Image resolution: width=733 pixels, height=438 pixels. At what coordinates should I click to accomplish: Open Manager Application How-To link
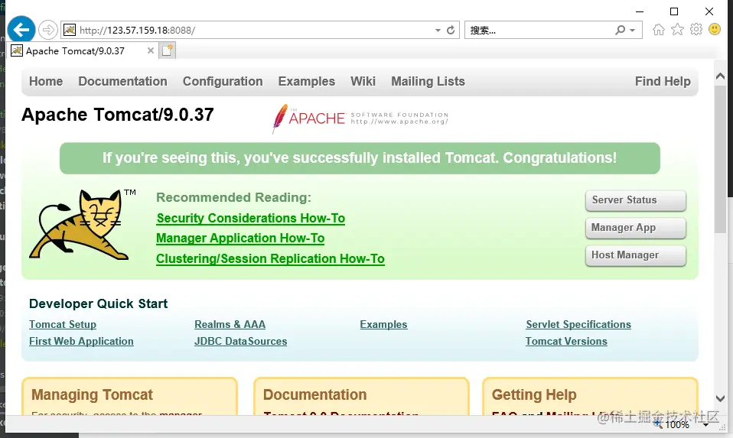click(x=240, y=238)
